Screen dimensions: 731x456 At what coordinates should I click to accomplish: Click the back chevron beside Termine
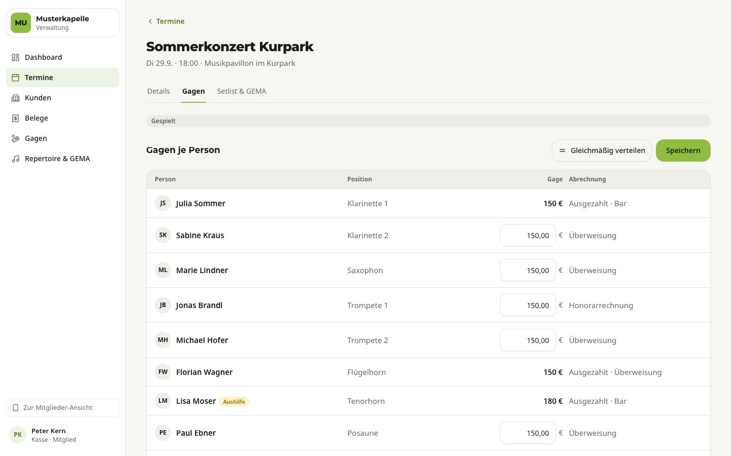(150, 21)
